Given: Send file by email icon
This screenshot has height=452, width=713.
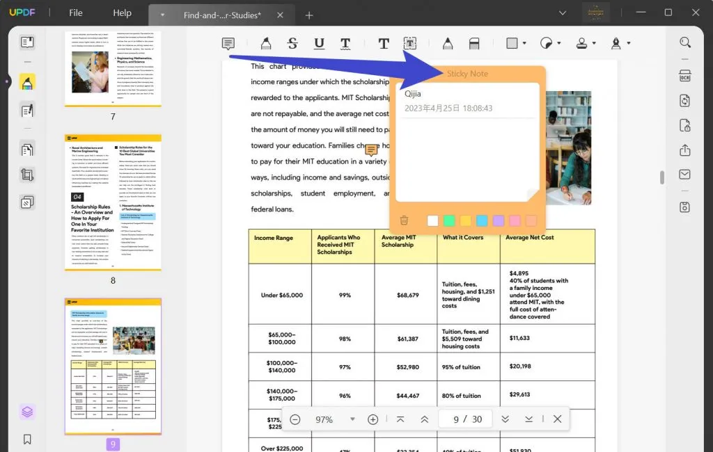Looking at the screenshot, I should click(685, 175).
